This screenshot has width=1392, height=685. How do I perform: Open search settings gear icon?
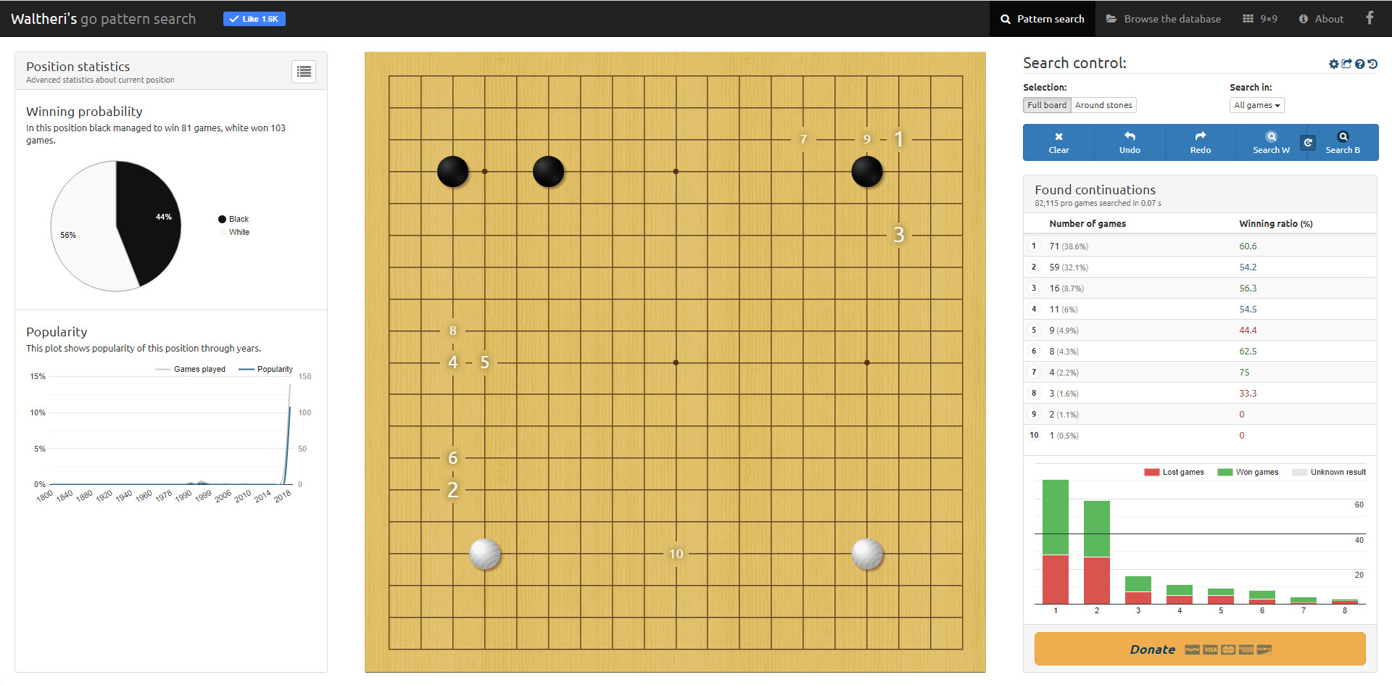[1333, 64]
